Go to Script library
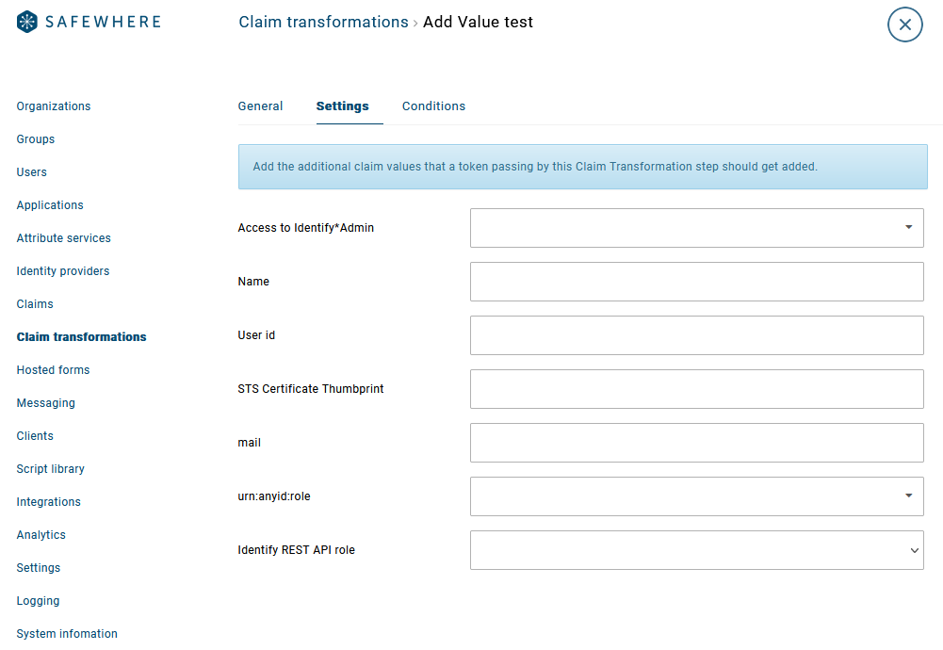The height and width of the screenshot is (650, 943). click(51, 469)
